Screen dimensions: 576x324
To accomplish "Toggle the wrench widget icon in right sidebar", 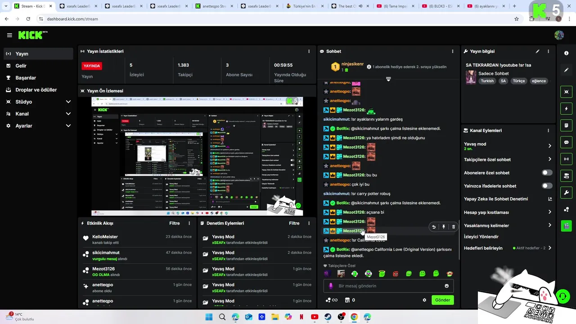I will coord(566,193).
